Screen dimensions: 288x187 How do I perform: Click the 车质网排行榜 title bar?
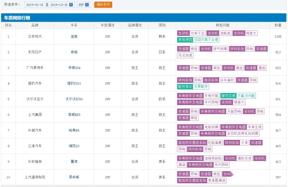(x=144, y=18)
